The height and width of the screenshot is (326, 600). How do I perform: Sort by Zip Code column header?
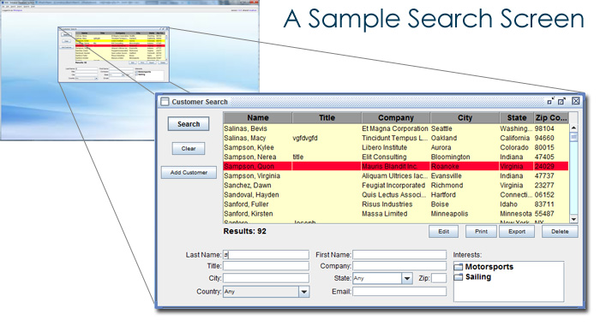click(551, 118)
